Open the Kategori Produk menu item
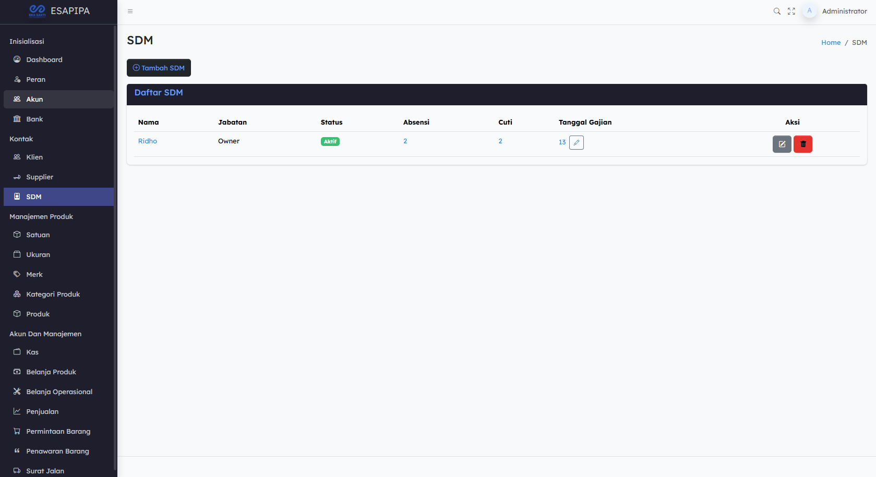876x477 pixels. [58, 295]
